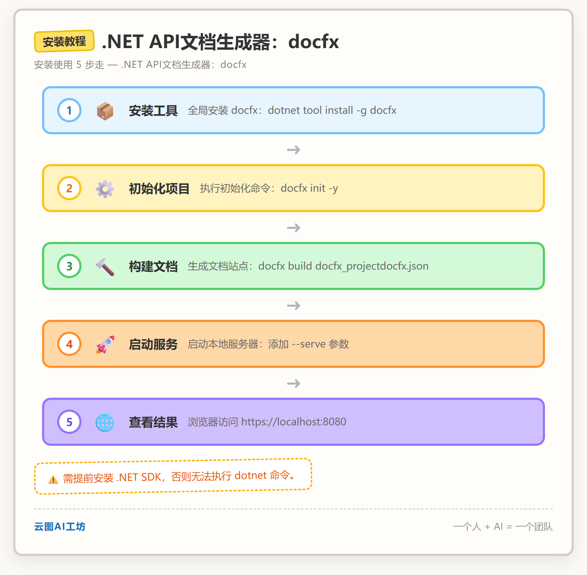Click the subtitle '安装使用 5 步走'

69,65
